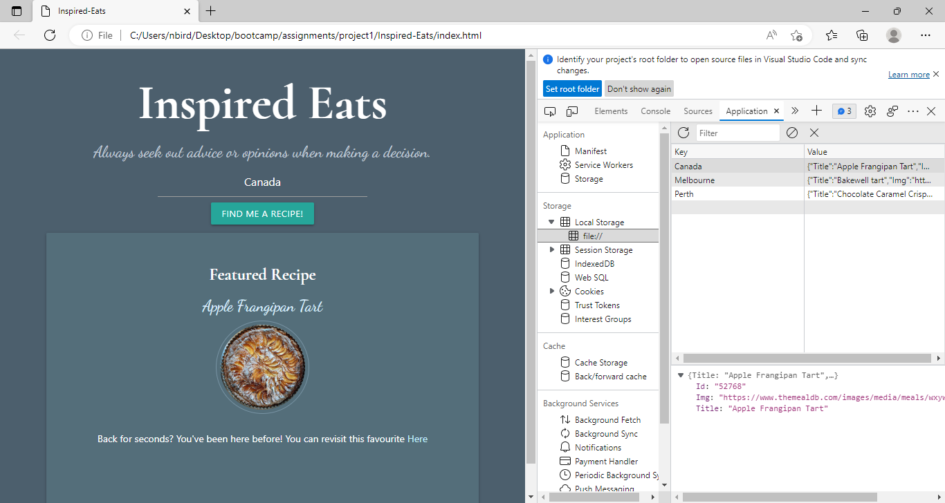Open the issues counter showing 3
Viewport: 945px width, 503px height.
click(843, 111)
